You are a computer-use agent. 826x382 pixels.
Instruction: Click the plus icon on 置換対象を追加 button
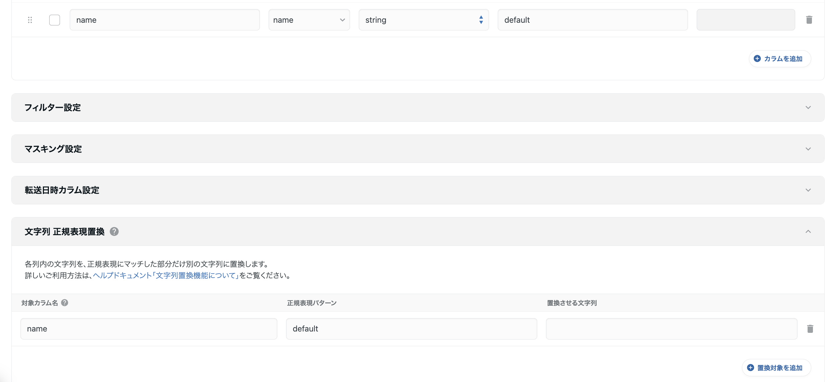(750, 367)
